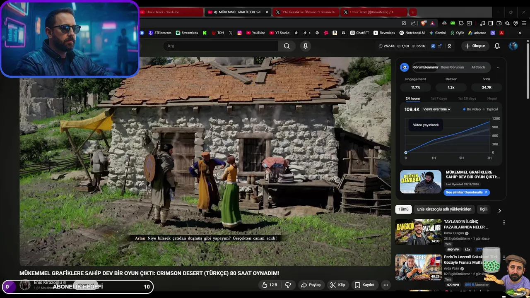This screenshot has width=530, height=298.
Task: Click the Bu Oyun Devasa thumbnail preview
Action: click(421, 182)
